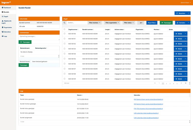Open Sanne Visser link in 09:42 log

[x=149, y=99]
